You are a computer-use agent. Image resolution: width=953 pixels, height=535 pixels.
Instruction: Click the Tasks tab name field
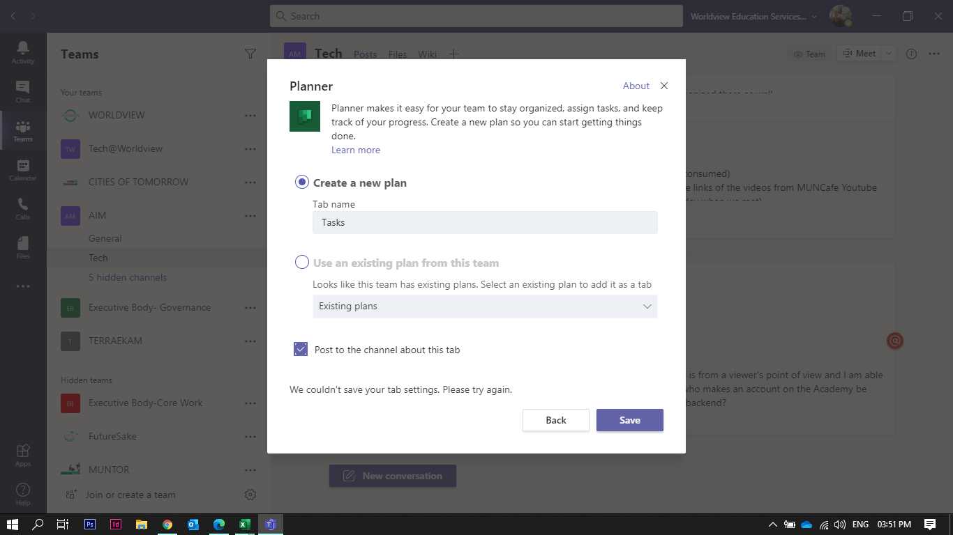(484, 222)
